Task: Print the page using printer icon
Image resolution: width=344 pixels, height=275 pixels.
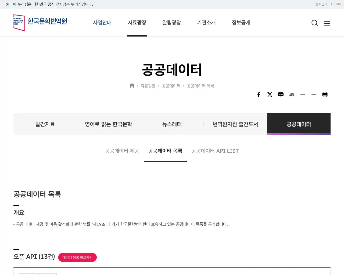Action: (x=325, y=95)
